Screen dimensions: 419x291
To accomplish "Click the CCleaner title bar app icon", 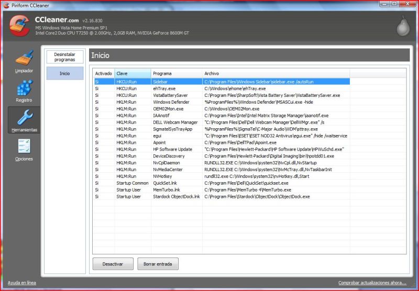I will click(x=6, y=5).
